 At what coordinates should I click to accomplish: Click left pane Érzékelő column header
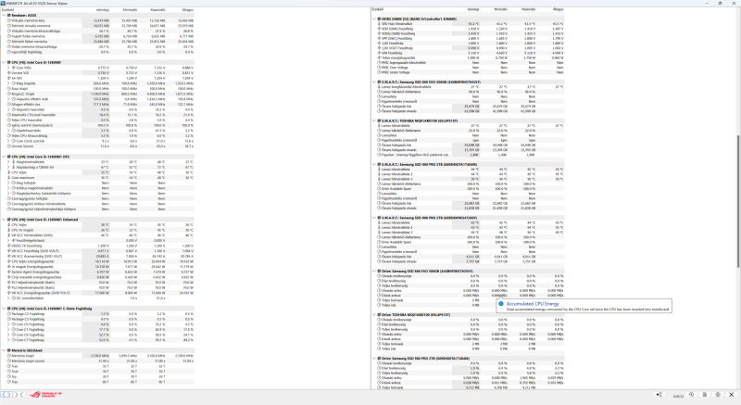(41, 9)
